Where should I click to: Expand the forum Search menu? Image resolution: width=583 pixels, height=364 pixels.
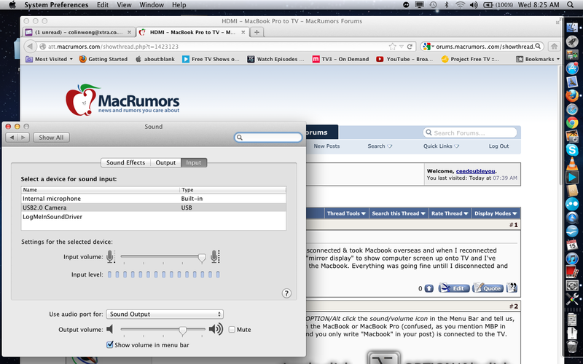380,146
